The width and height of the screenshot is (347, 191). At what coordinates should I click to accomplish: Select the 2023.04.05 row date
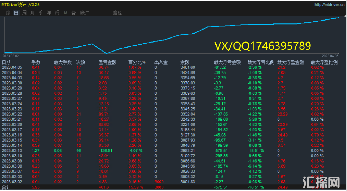(12, 67)
